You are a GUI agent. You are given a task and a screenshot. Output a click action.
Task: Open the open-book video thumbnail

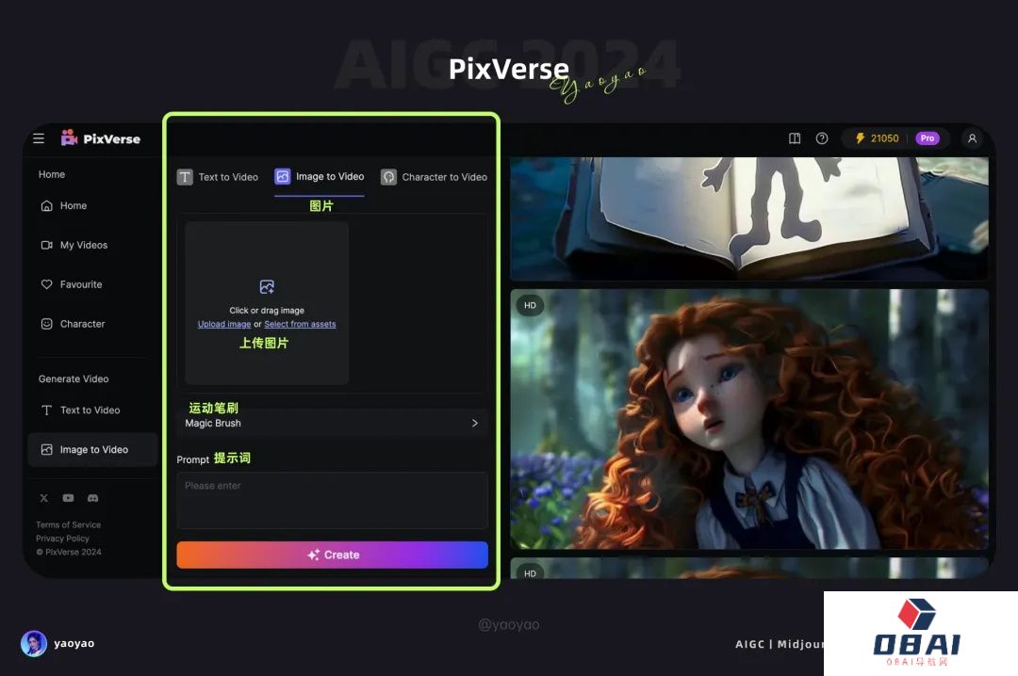749,218
